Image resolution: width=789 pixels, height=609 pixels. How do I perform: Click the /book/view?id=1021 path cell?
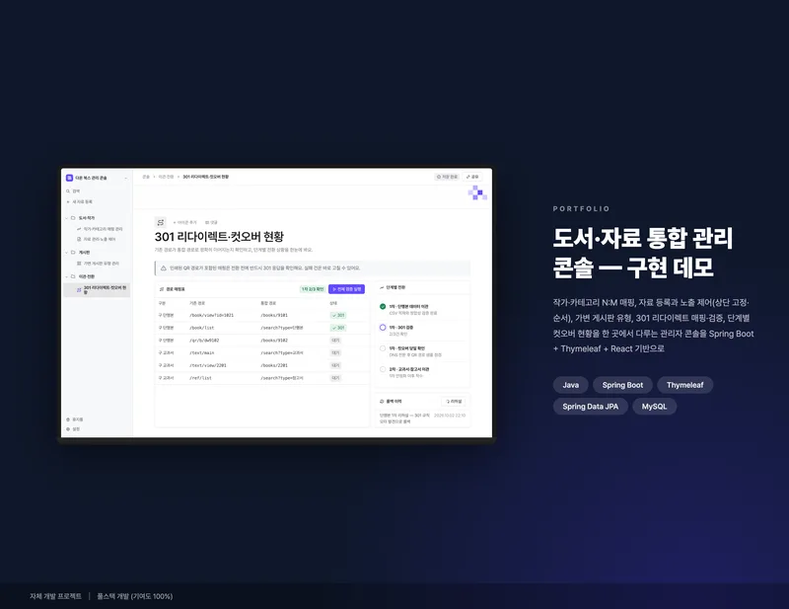click(211, 315)
